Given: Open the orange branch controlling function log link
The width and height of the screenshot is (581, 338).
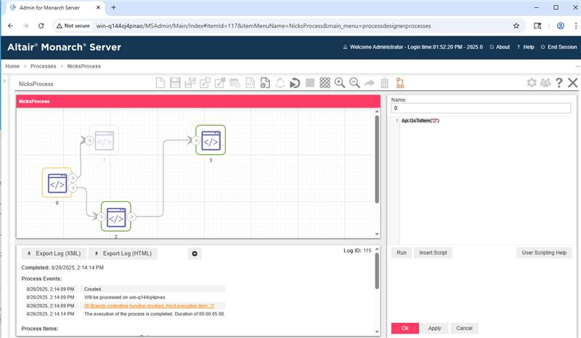Looking at the screenshot, I should tap(150, 306).
